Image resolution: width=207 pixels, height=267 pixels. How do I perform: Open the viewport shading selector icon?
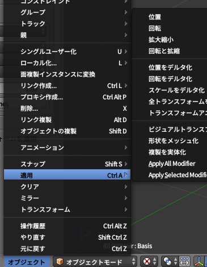pyautogui.click(x=149, y=261)
